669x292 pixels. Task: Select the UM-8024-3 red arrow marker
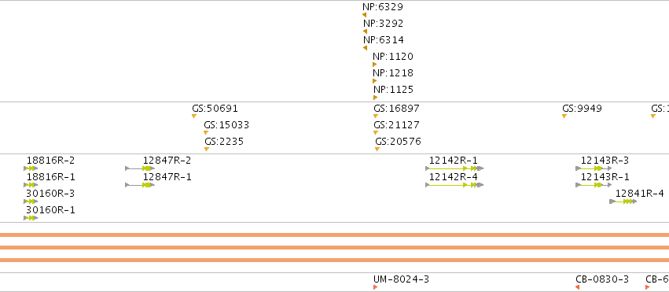click(376, 287)
